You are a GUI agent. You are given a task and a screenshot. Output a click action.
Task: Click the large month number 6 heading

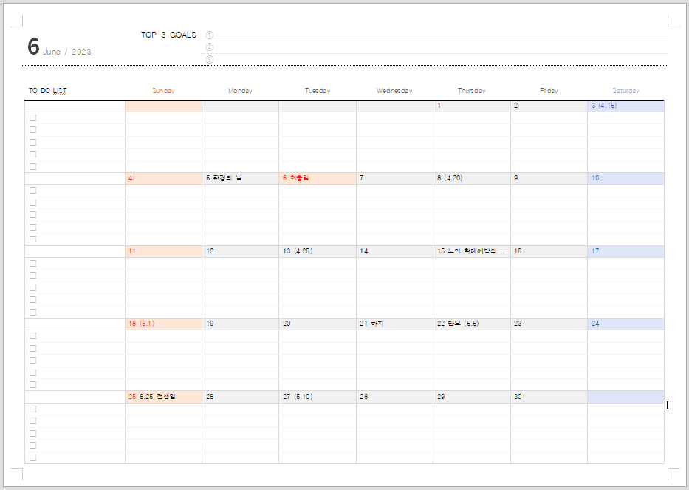33,46
